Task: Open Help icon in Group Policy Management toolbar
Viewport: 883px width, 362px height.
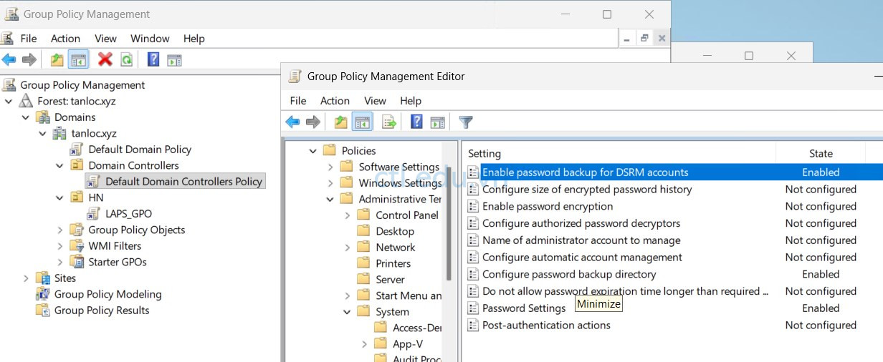Action: tap(153, 60)
